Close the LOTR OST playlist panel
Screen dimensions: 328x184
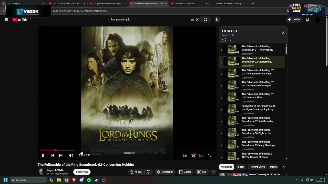tap(283, 33)
